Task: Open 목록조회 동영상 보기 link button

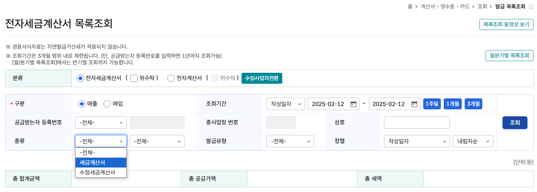Action: 507,25
